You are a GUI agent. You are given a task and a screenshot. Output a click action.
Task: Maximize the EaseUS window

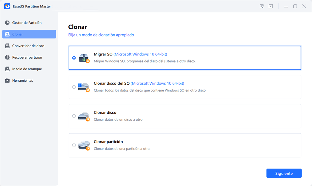click(x=295, y=6)
